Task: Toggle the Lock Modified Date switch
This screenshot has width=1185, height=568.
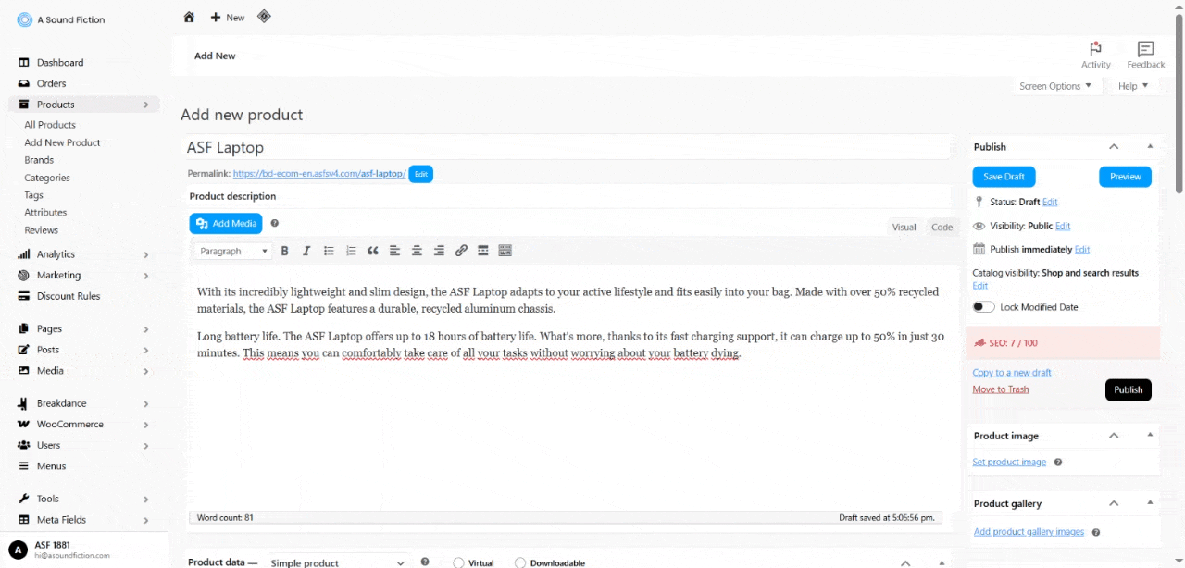Action: click(x=983, y=307)
